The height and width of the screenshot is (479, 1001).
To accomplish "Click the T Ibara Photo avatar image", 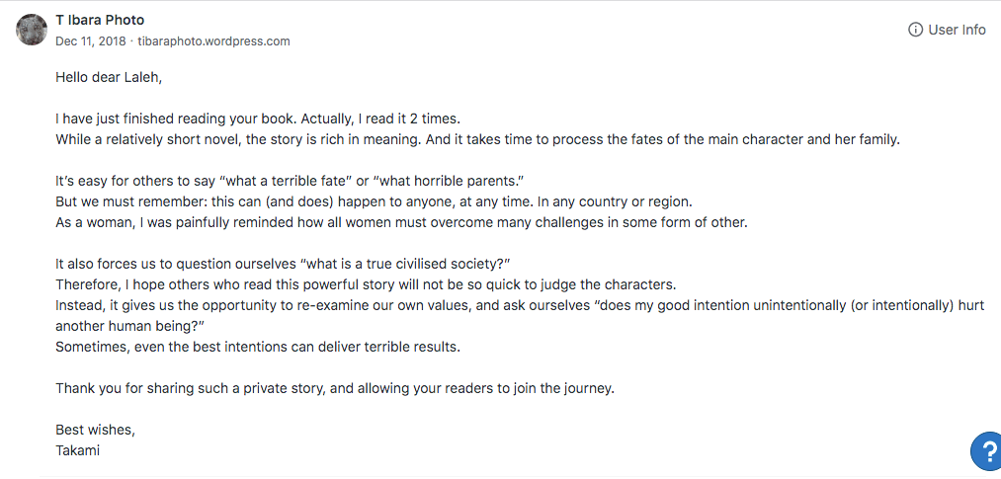I will (32, 30).
